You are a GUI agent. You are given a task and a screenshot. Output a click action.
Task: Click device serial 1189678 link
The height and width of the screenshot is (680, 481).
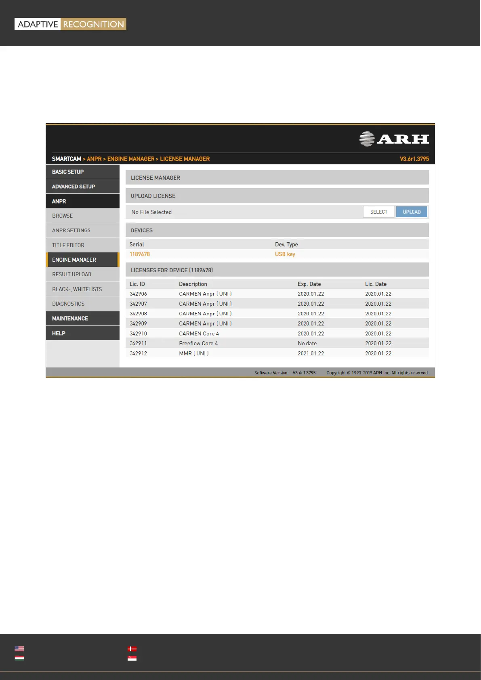pos(140,254)
